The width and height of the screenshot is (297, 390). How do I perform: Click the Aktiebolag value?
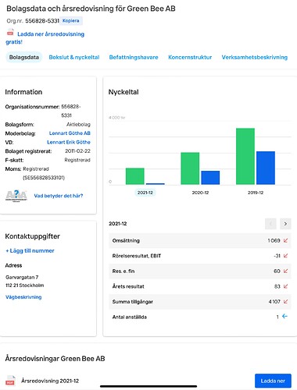coord(78,124)
